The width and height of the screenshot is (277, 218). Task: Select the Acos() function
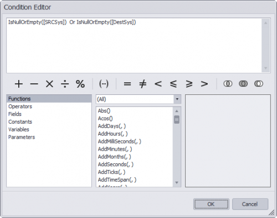(x=135, y=119)
